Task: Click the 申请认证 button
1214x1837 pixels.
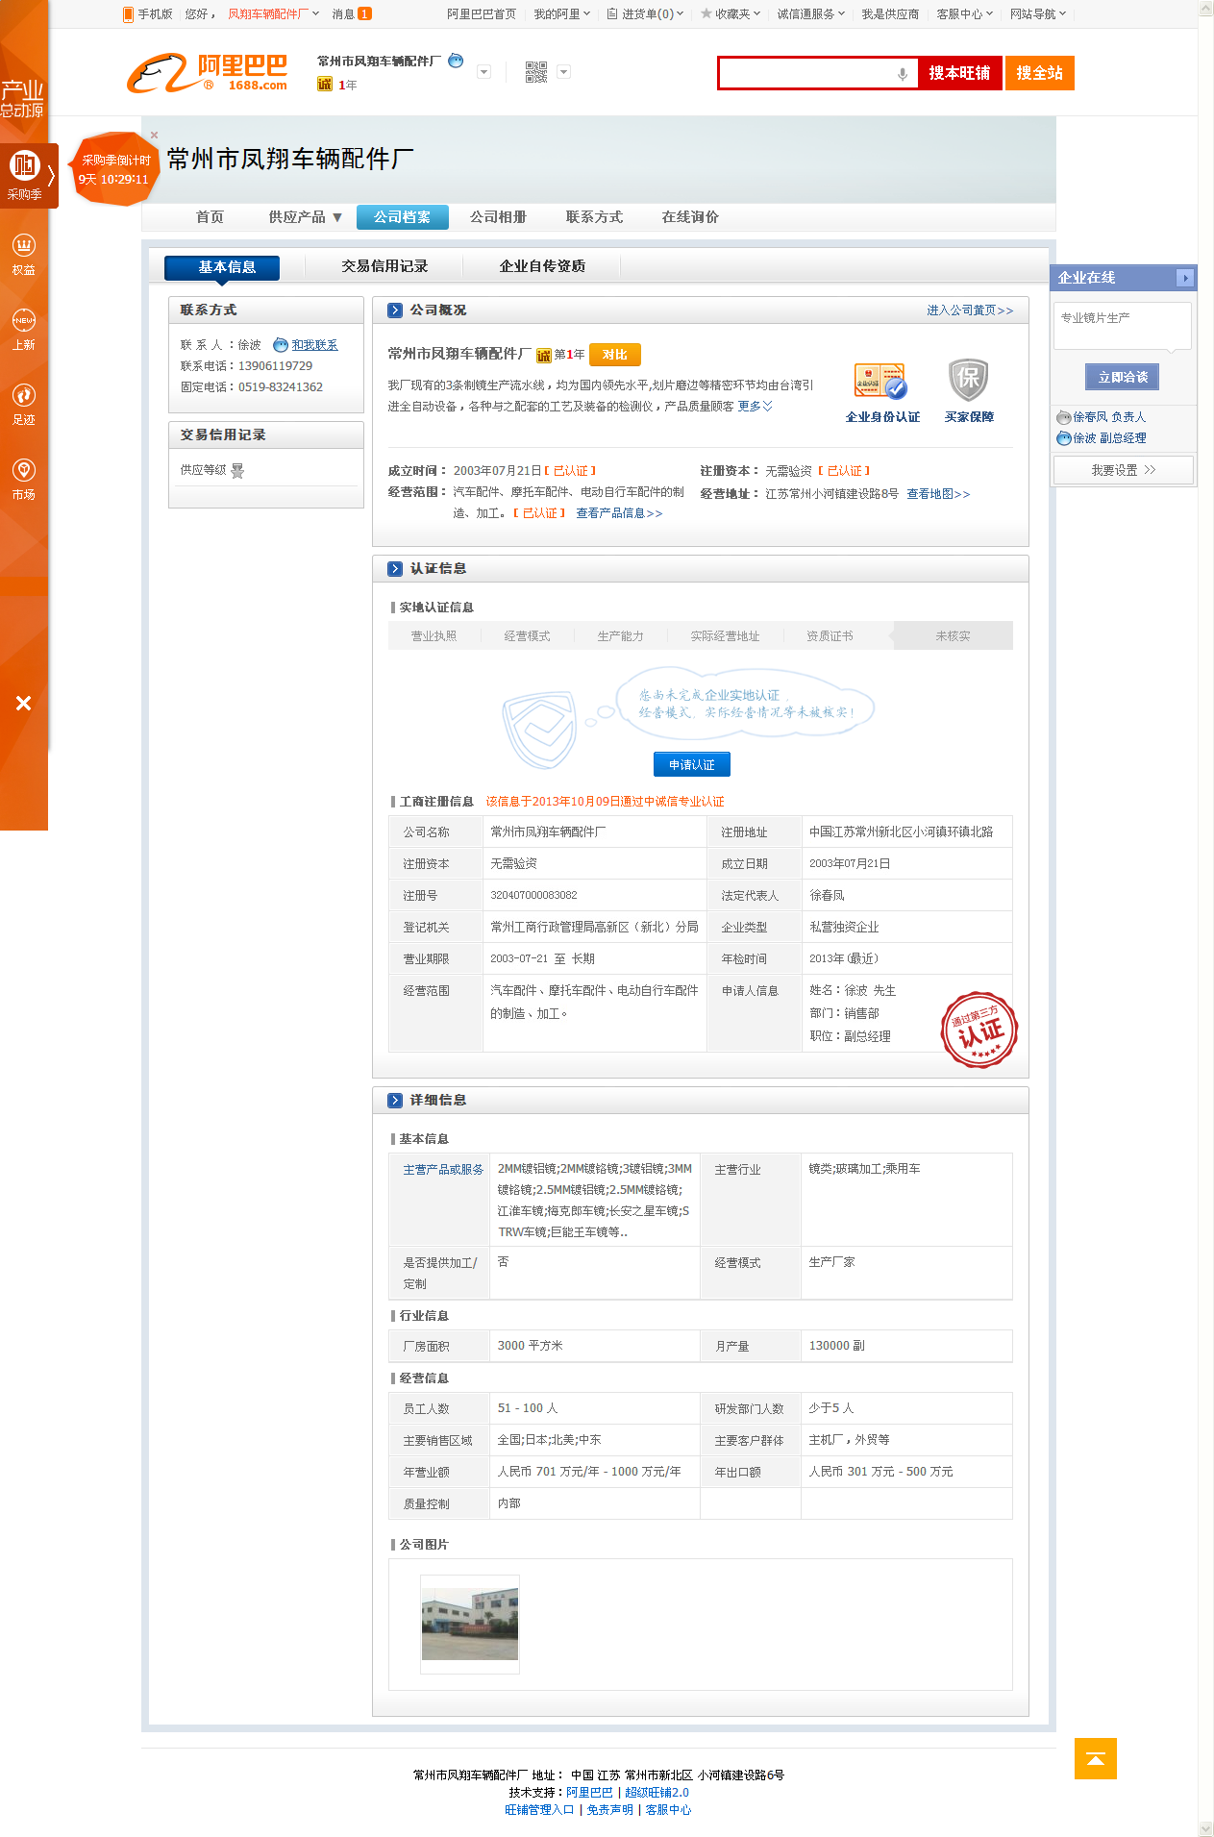Action: tap(692, 764)
